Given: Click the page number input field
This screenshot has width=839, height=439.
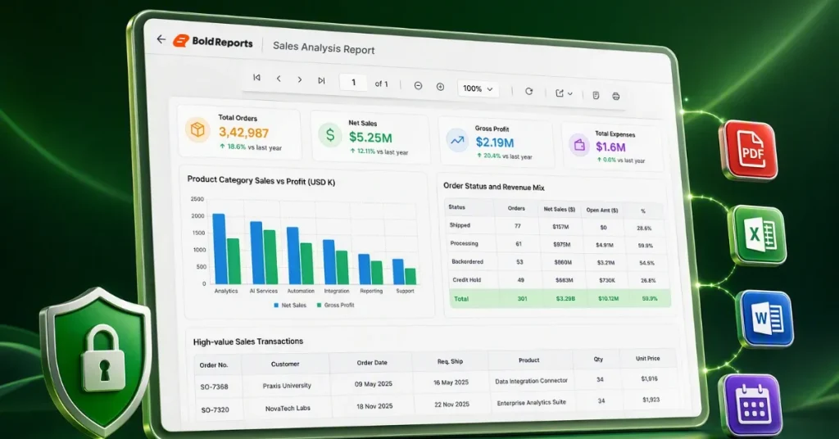Looking at the screenshot, I should 353,83.
